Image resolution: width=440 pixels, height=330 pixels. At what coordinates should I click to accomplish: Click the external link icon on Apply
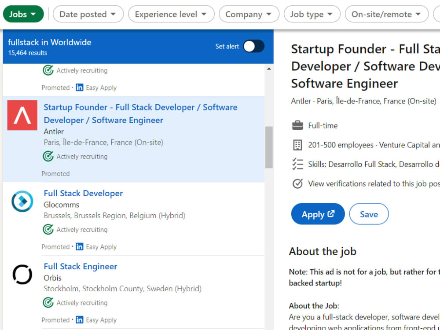pos(331,213)
